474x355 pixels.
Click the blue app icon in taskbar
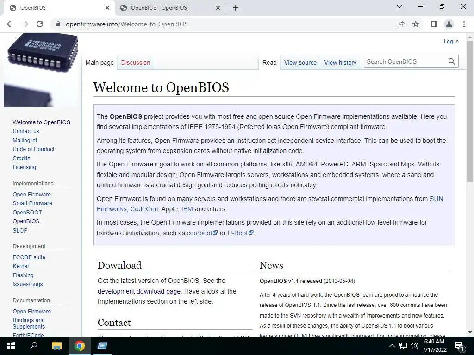[x=102, y=346]
